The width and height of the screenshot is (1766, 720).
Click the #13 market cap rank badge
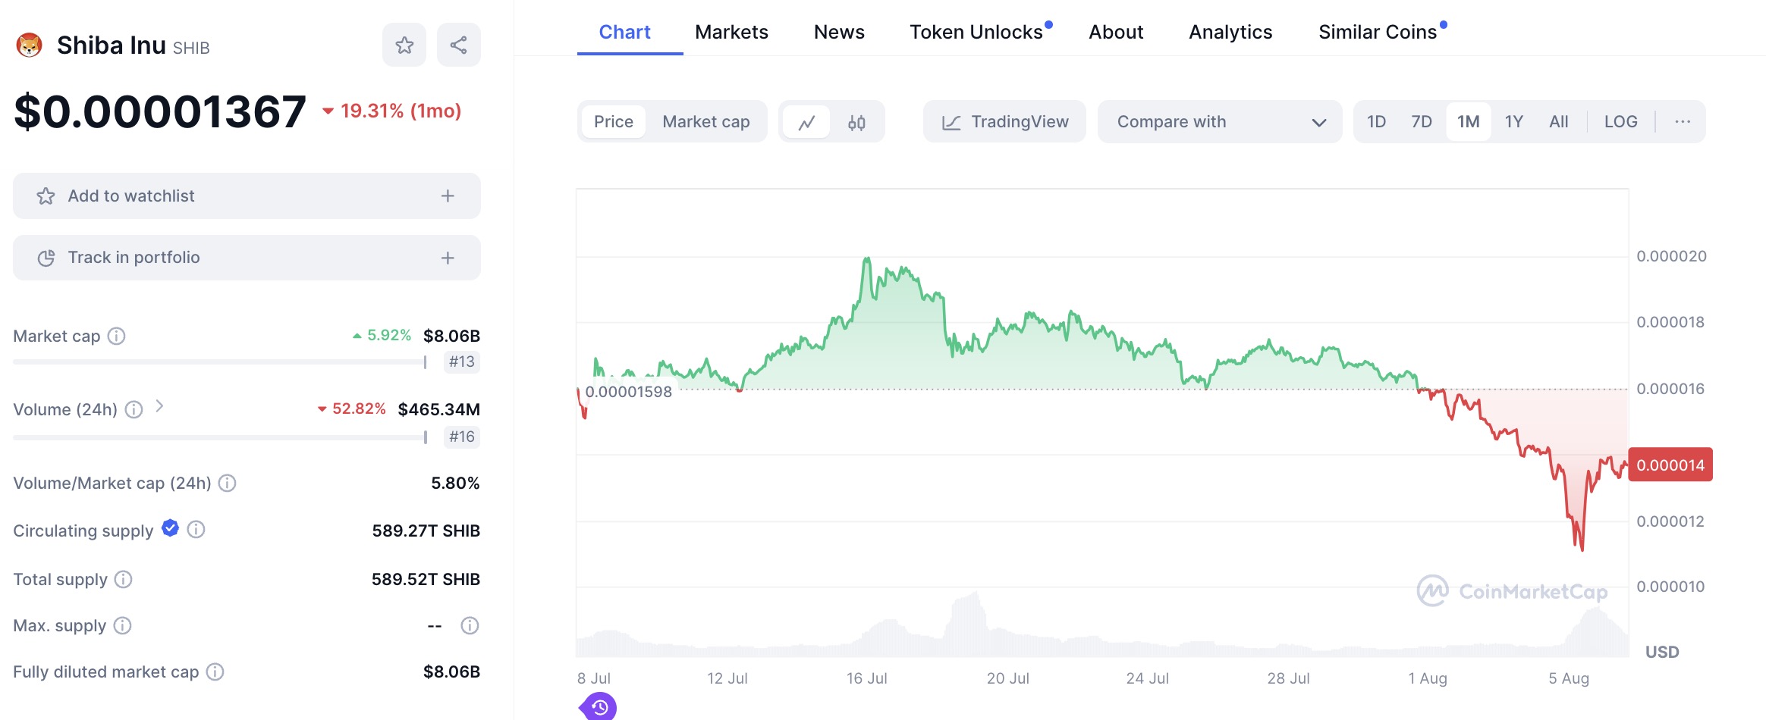(461, 362)
